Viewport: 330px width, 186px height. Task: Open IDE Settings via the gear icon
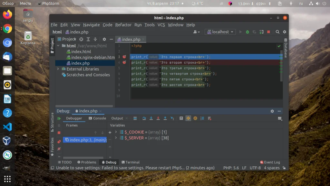285,32
